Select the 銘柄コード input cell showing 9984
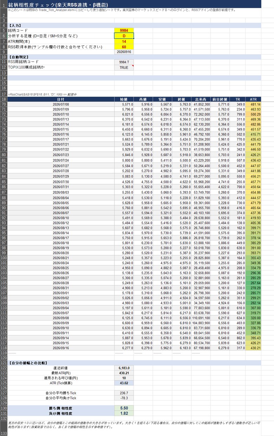Viewport: 274px width, 436px height. pos(124,31)
